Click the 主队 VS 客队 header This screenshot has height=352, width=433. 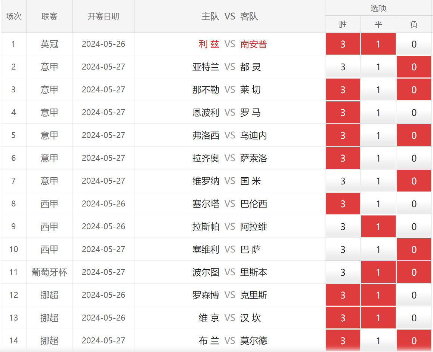point(229,16)
